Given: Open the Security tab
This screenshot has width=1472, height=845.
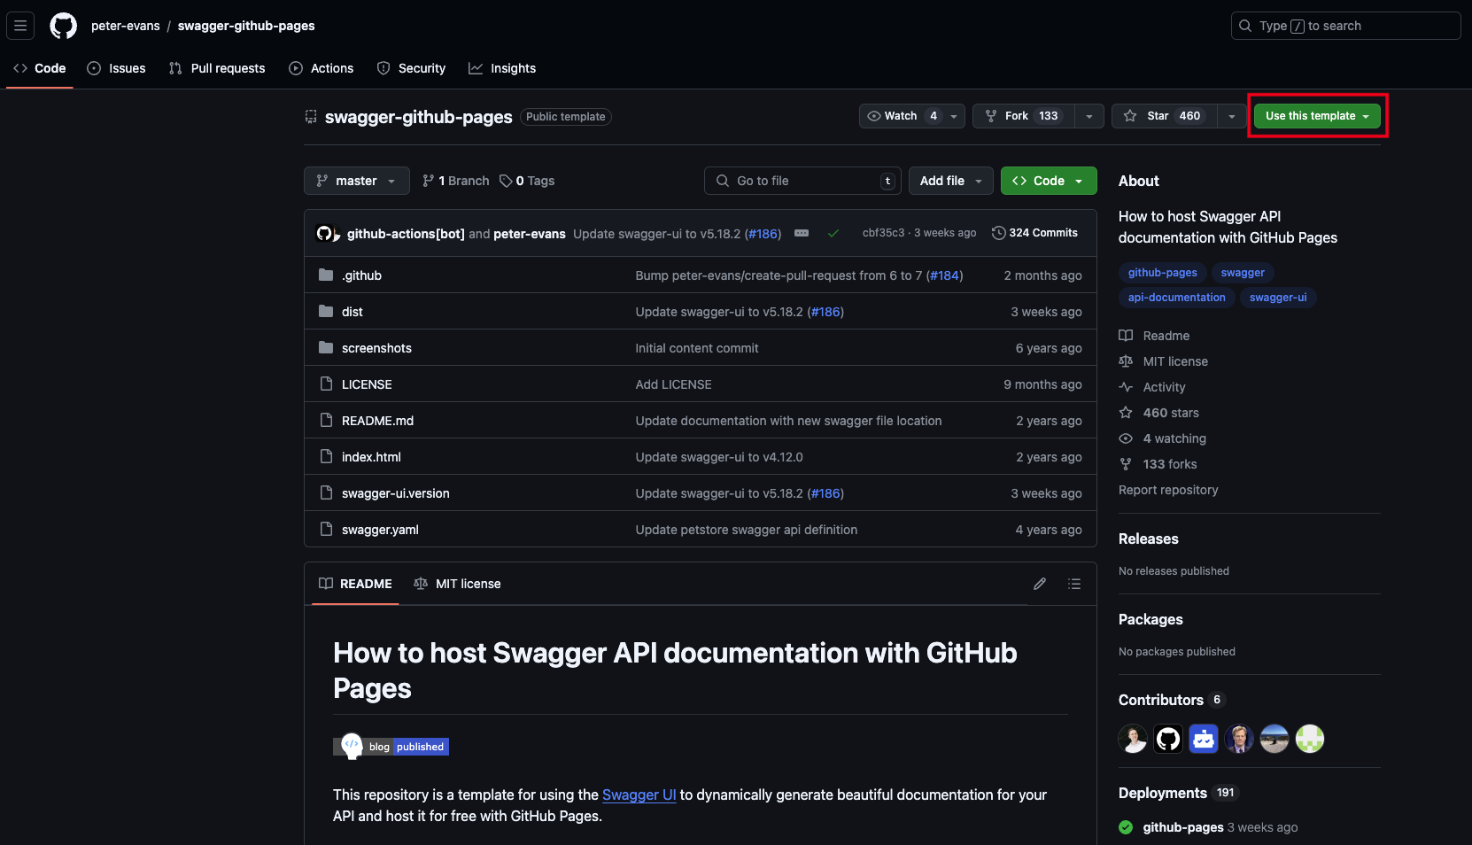Looking at the screenshot, I should click(x=411, y=68).
